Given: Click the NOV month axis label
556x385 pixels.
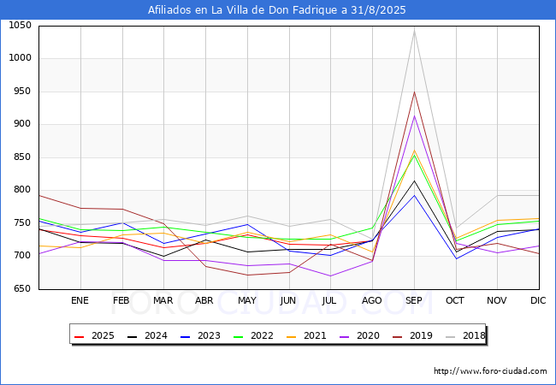Looking at the screenshot, I should coord(497,300).
